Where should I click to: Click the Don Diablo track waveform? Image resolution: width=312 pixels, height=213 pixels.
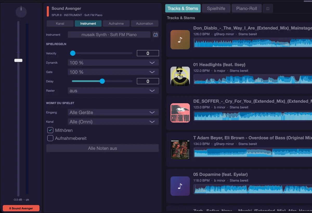click(x=253, y=43)
